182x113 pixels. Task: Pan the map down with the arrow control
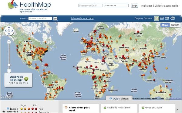(9, 34)
